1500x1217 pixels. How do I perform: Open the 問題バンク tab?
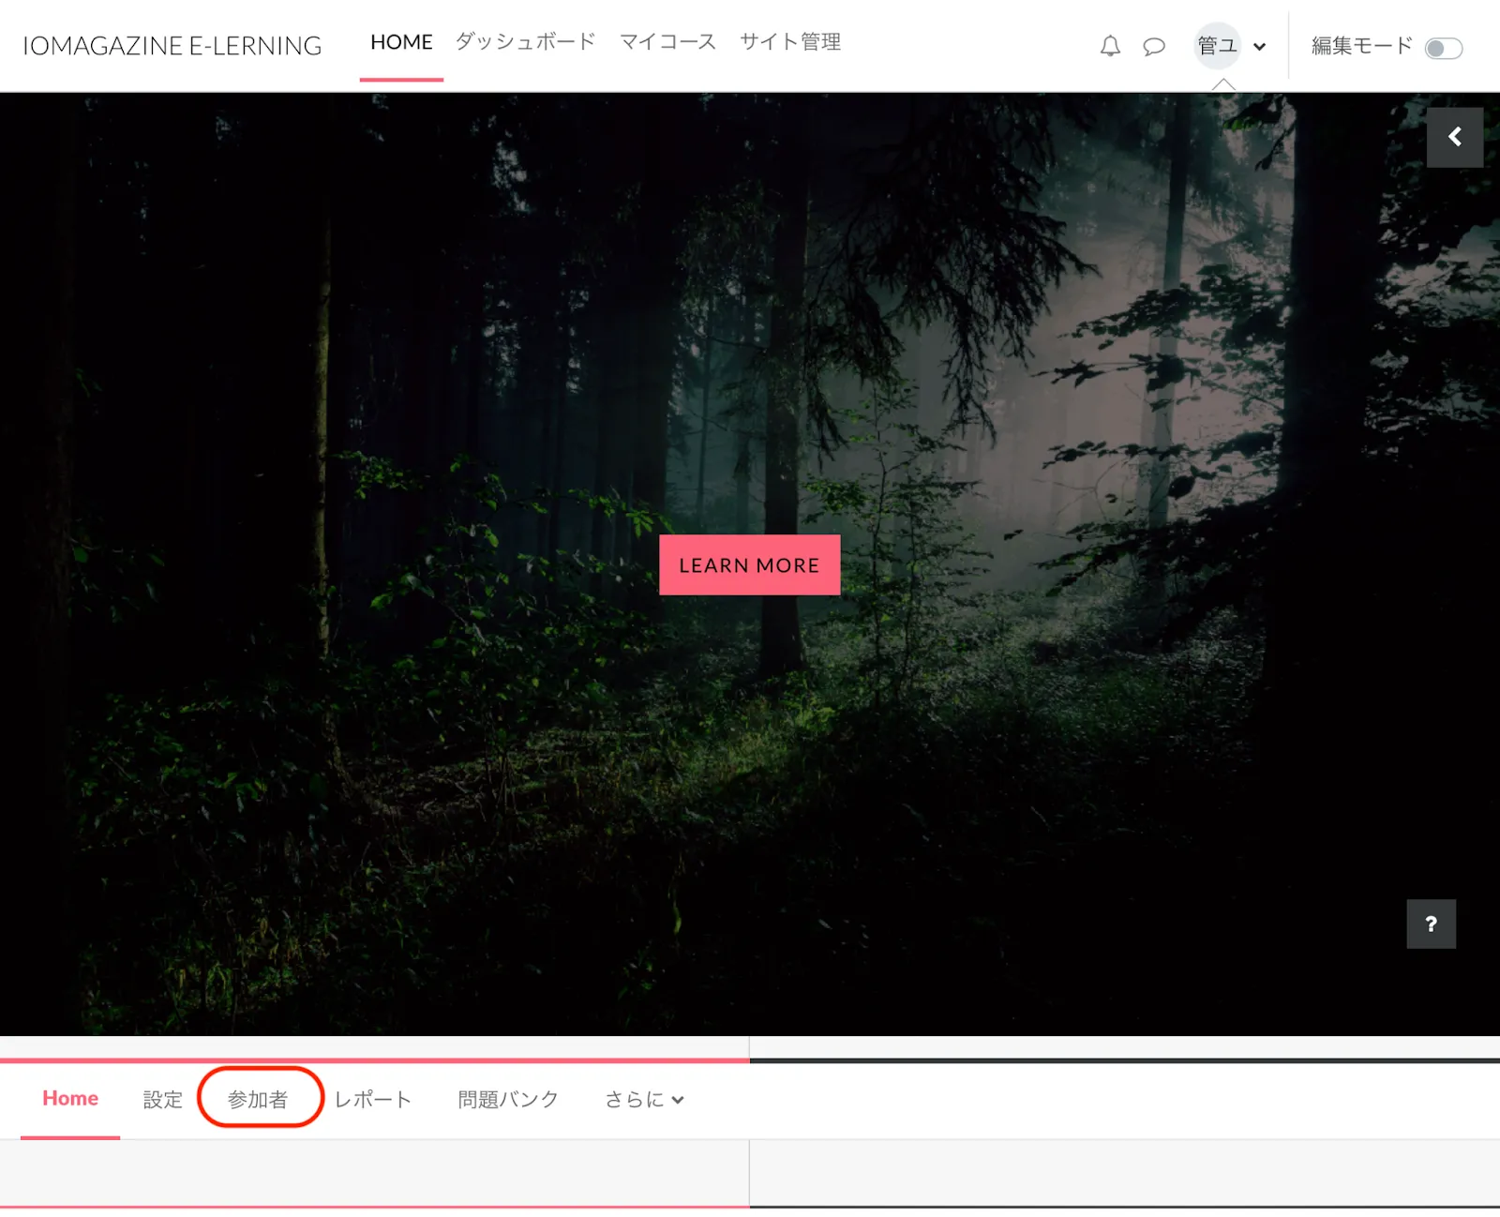pyautogui.click(x=508, y=1100)
